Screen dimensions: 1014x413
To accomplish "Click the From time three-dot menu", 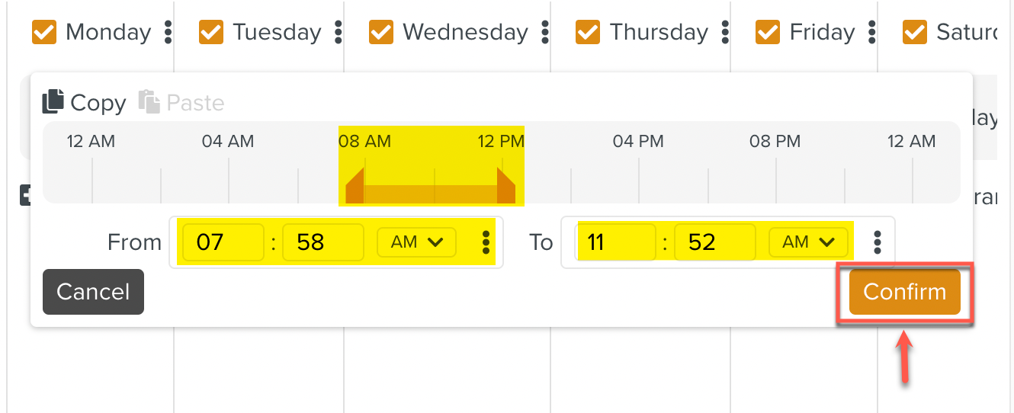I will coord(486,242).
